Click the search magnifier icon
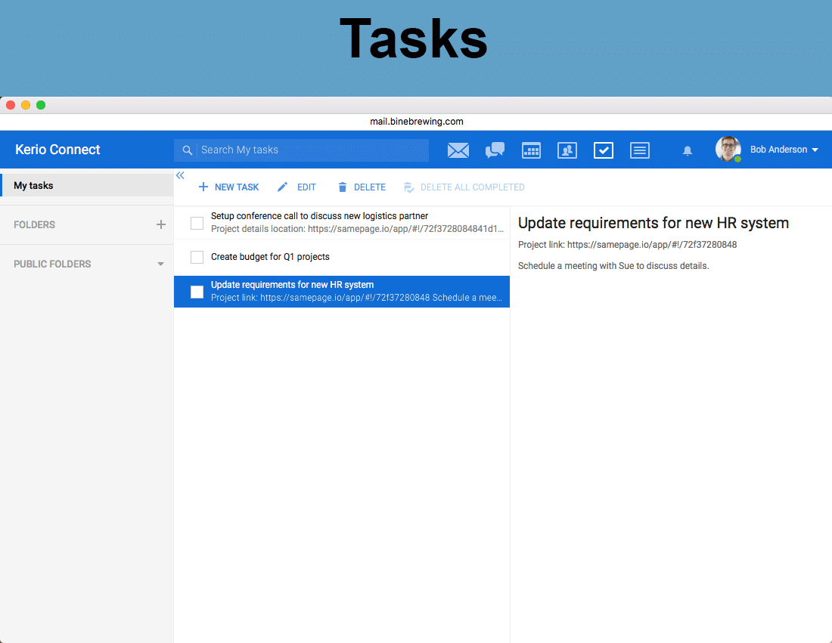This screenshot has height=643, width=832. point(187,150)
